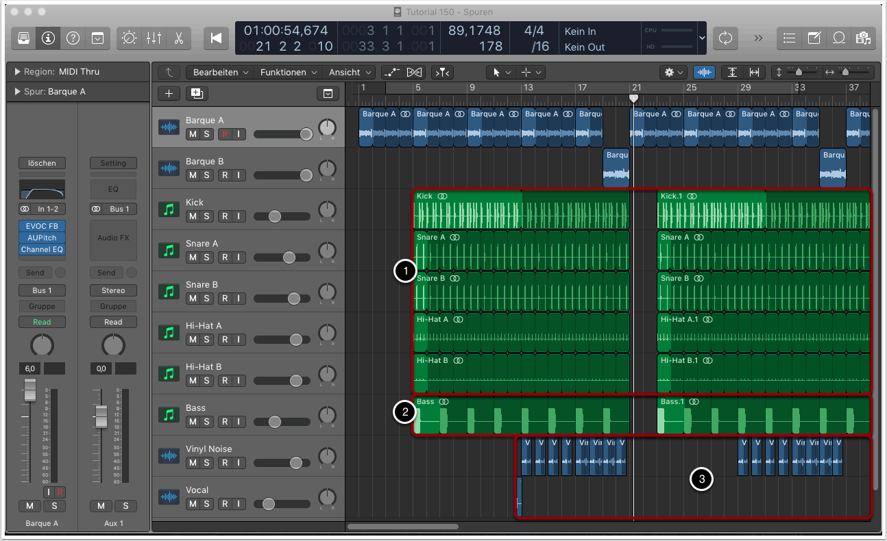
Task: Click the duplicate track icon
Action: (198, 94)
